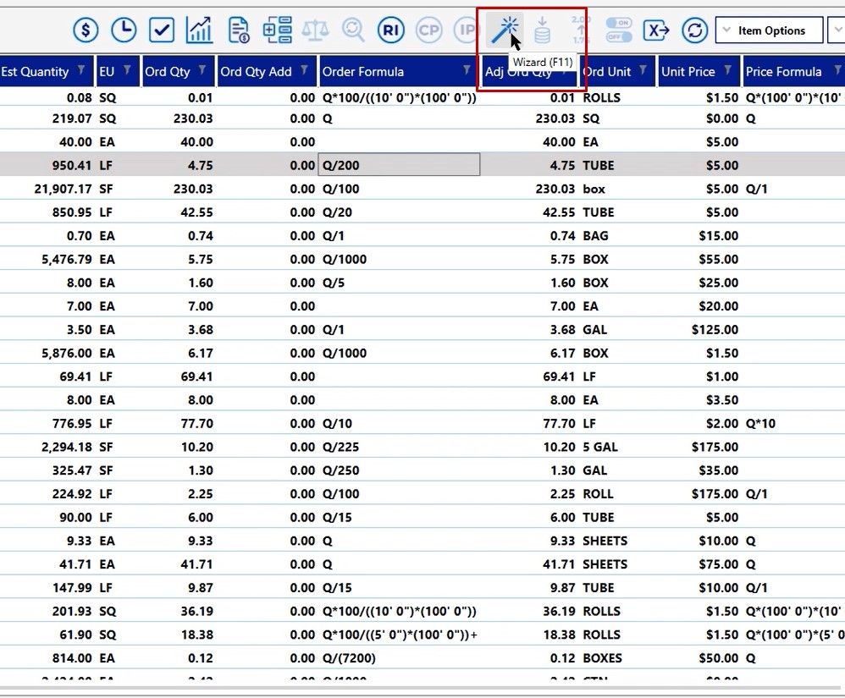
Task: Toggle the ON/OFF switch icon
Action: click(x=619, y=30)
